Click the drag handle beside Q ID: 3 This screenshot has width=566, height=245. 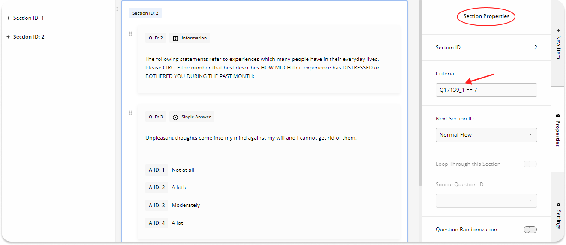131,113
